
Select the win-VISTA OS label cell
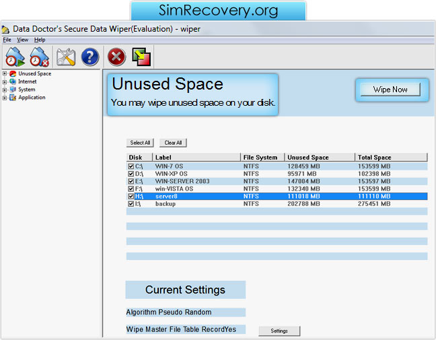(x=174, y=189)
